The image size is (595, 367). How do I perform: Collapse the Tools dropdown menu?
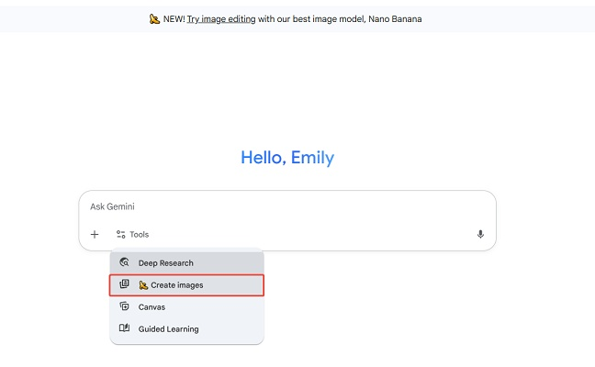coord(133,235)
